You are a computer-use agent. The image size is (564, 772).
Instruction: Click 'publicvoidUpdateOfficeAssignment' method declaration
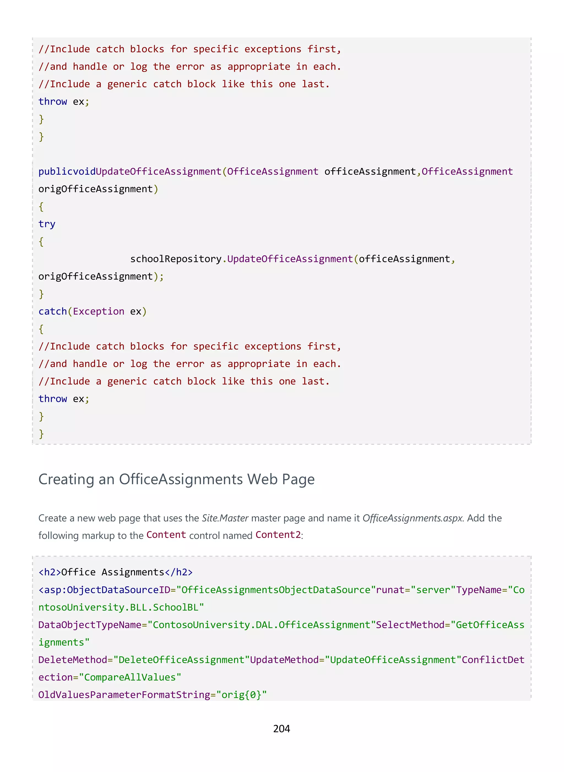(x=130, y=171)
